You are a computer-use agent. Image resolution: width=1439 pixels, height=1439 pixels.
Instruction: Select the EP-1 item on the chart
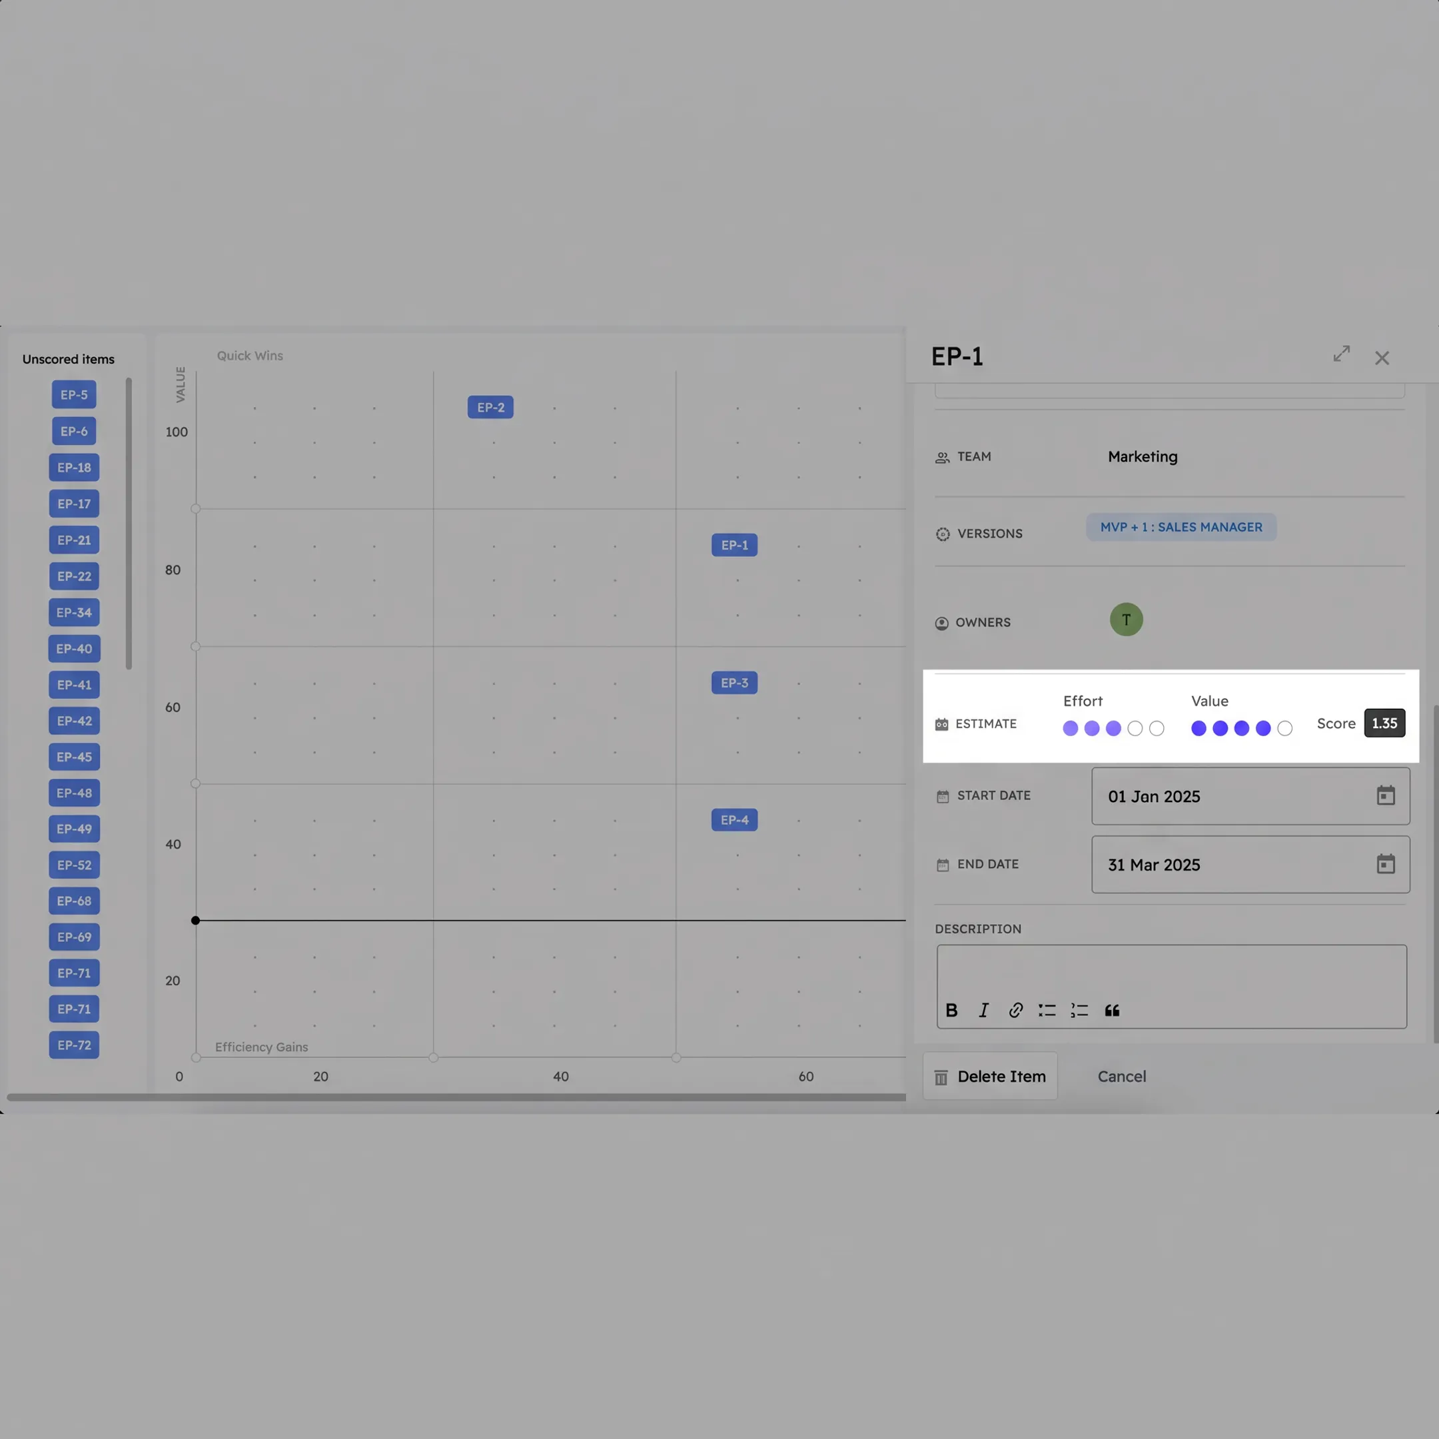pos(734,545)
